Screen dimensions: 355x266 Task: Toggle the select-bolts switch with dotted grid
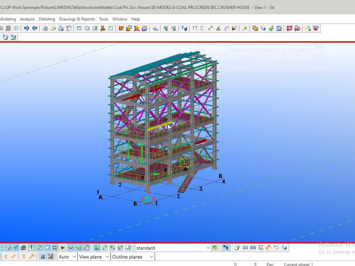(55, 248)
